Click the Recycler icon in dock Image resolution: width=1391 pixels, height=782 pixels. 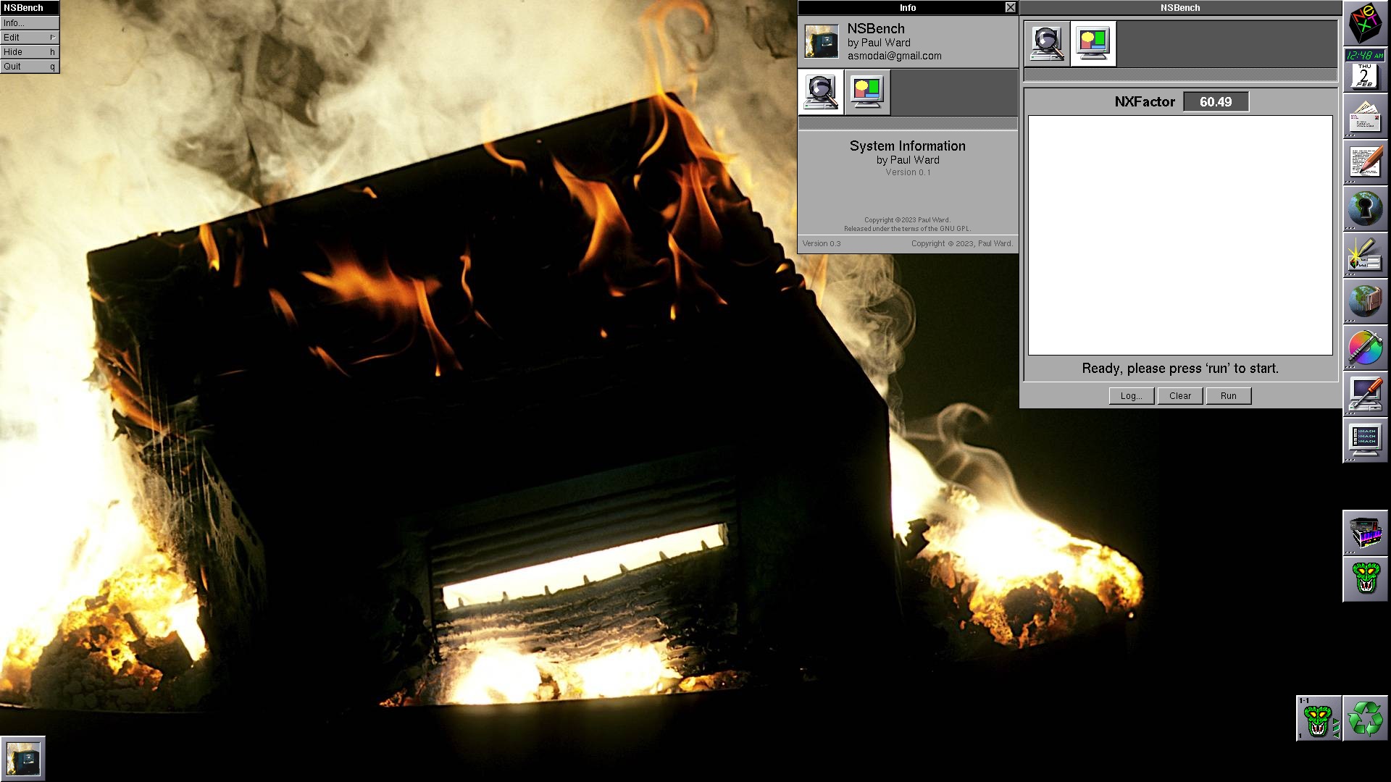coord(1365,718)
